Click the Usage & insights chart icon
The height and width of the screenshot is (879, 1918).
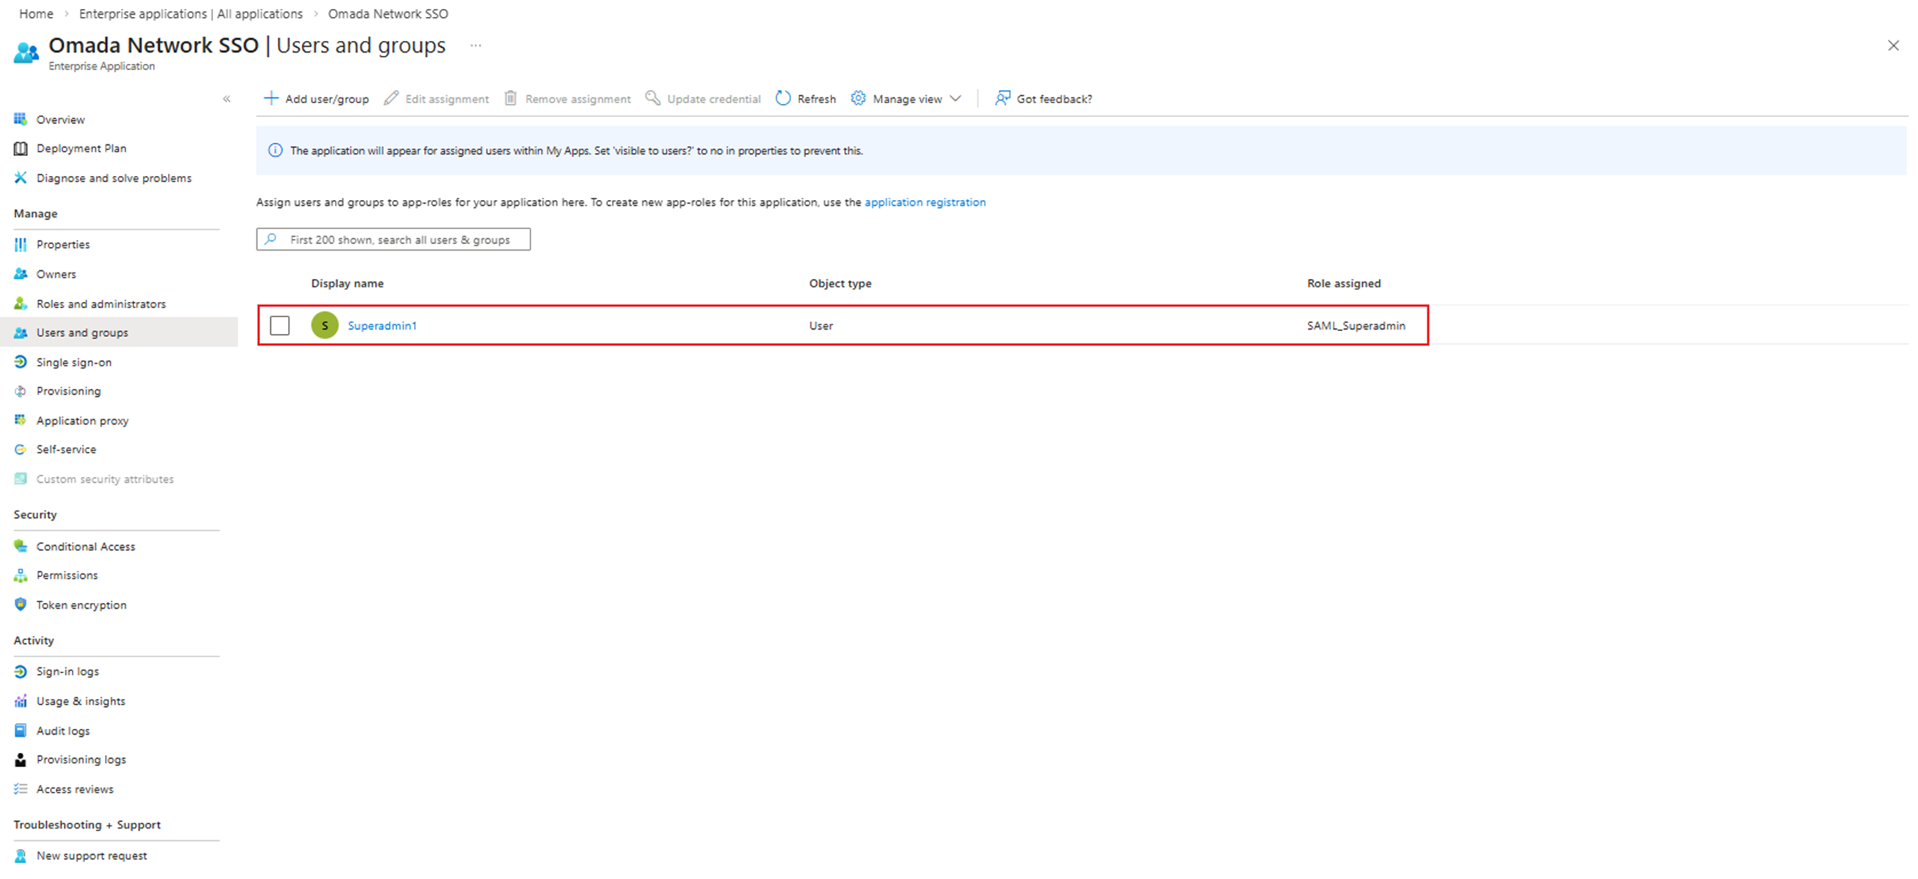[21, 701]
